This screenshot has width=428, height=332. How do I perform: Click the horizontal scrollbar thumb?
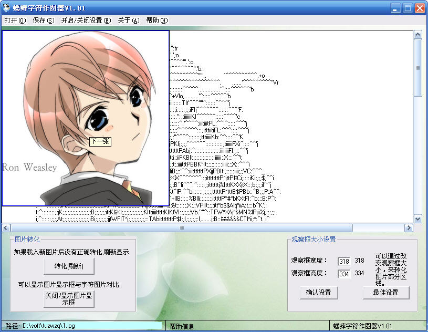pos(182,227)
